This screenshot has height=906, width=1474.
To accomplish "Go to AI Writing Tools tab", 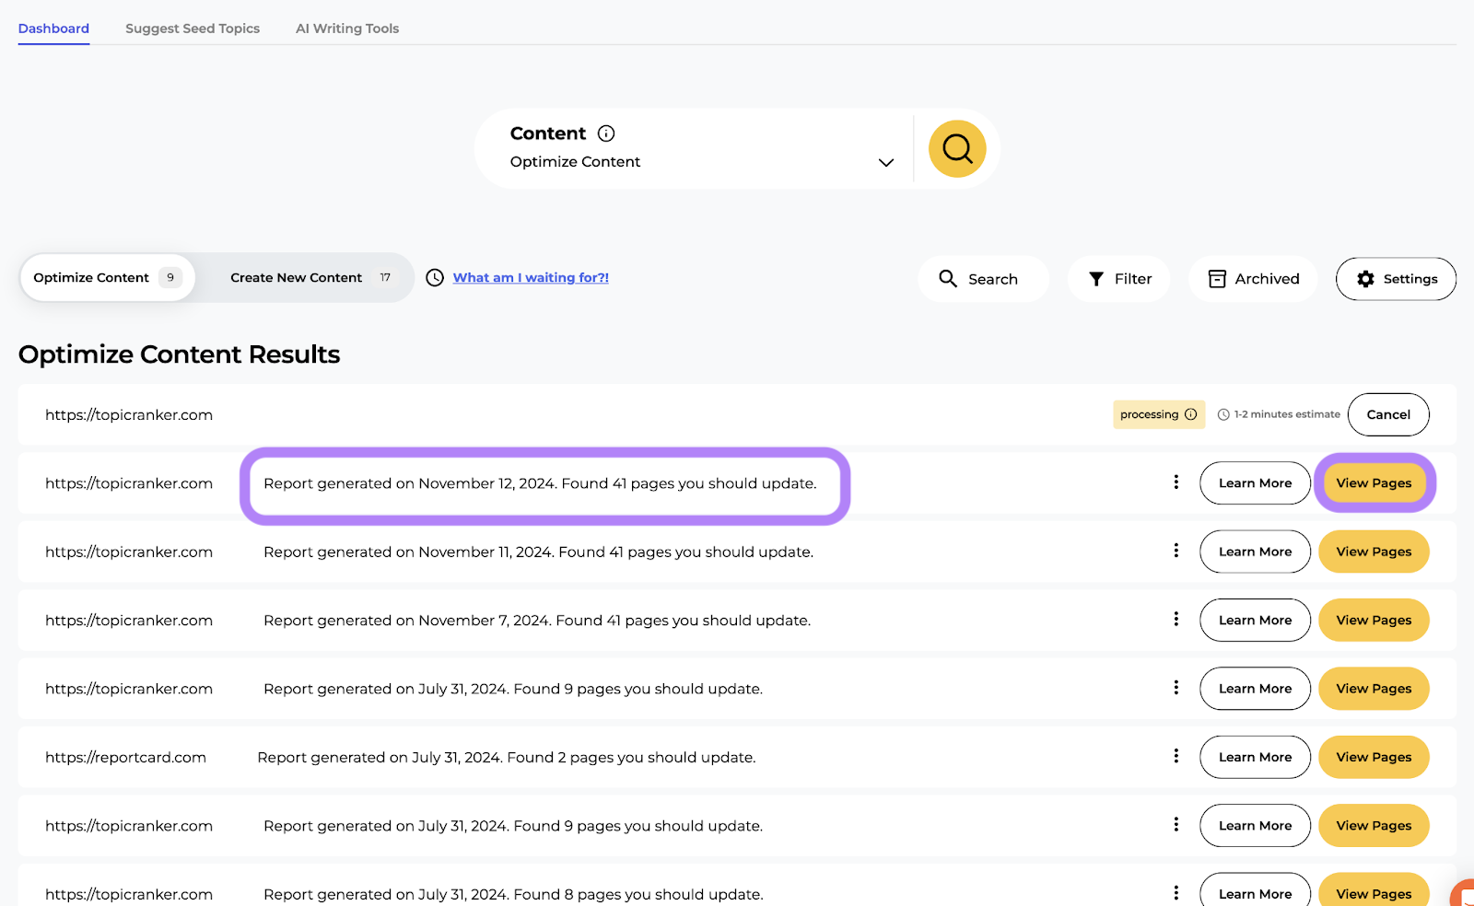I will [x=347, y=29].
